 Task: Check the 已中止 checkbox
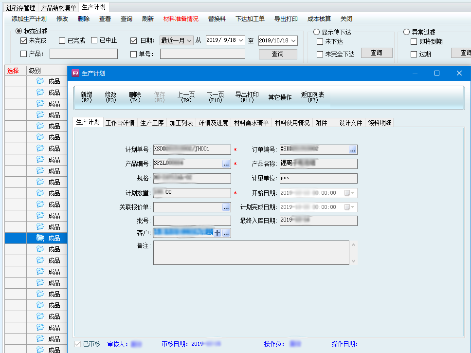click(94, 40)
